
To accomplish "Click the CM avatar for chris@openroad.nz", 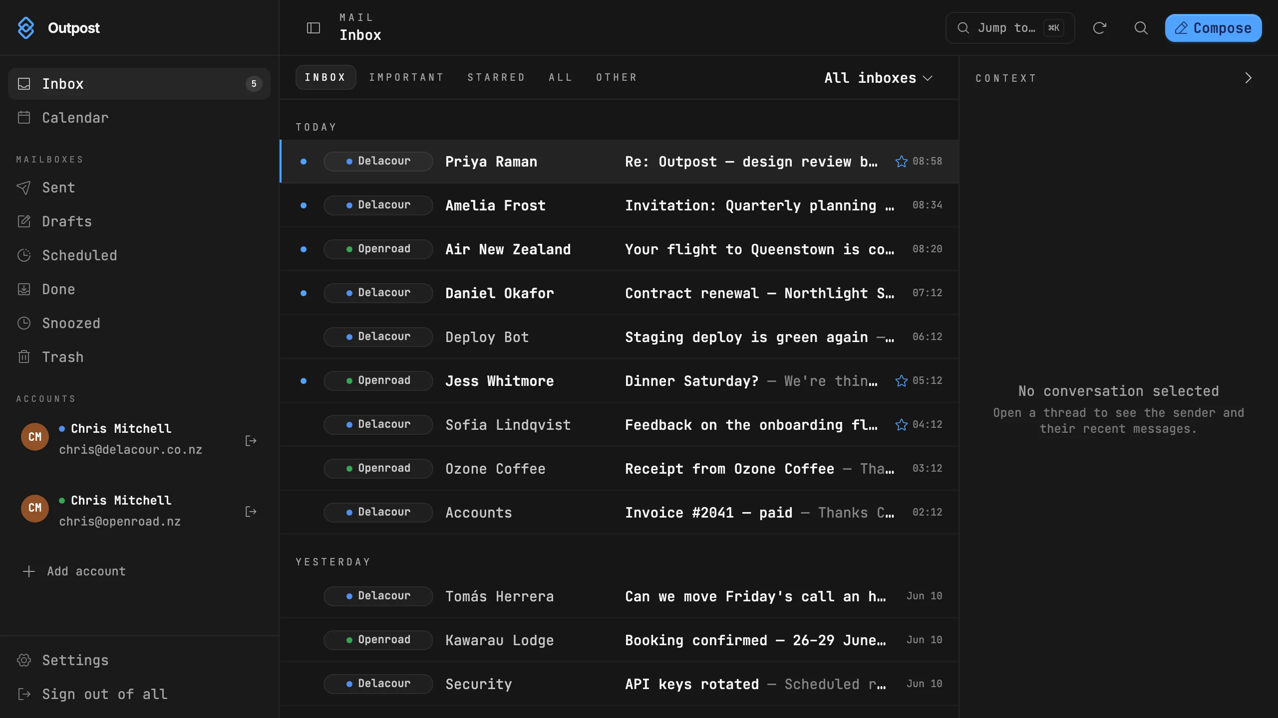I will (35, 508).
